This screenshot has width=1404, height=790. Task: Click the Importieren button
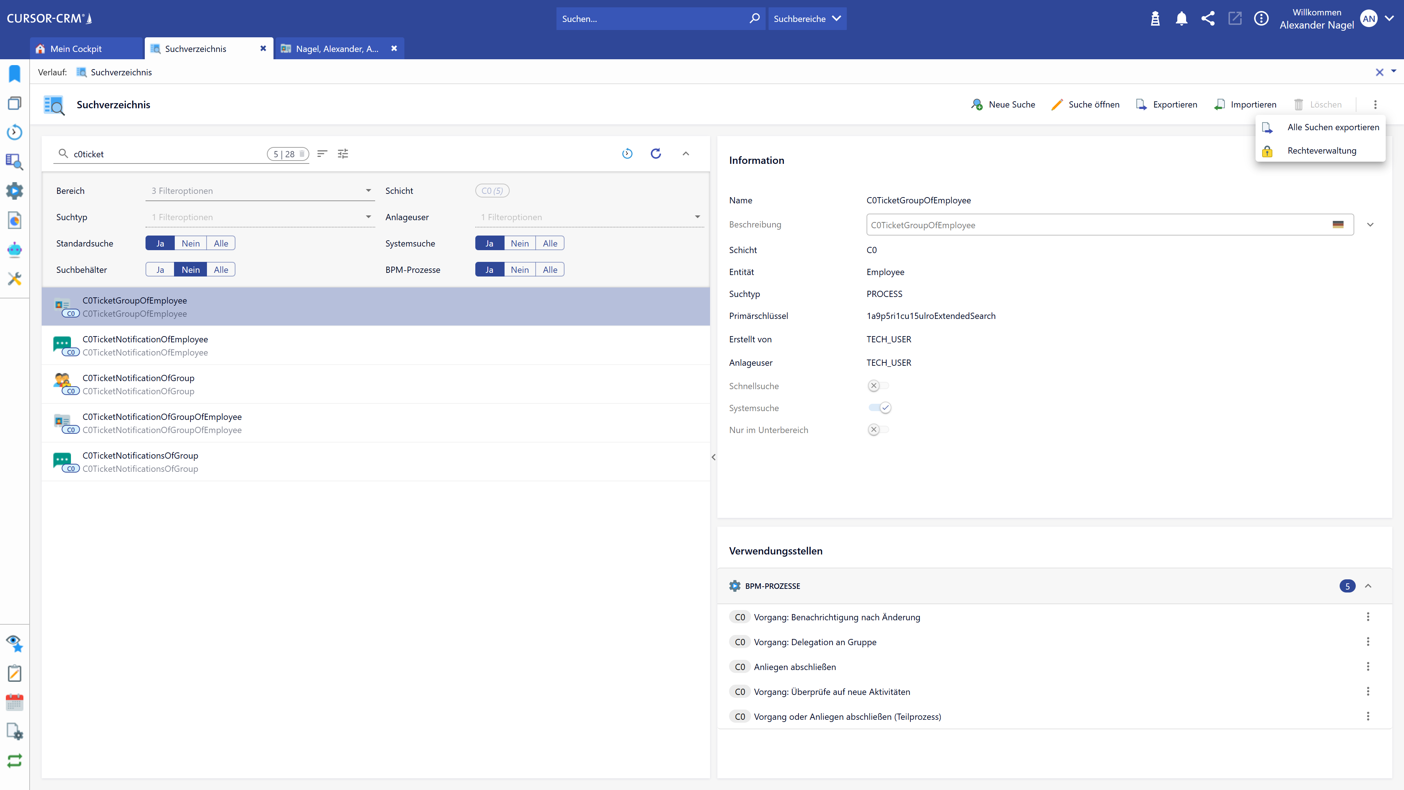(x=1245, y=104)
